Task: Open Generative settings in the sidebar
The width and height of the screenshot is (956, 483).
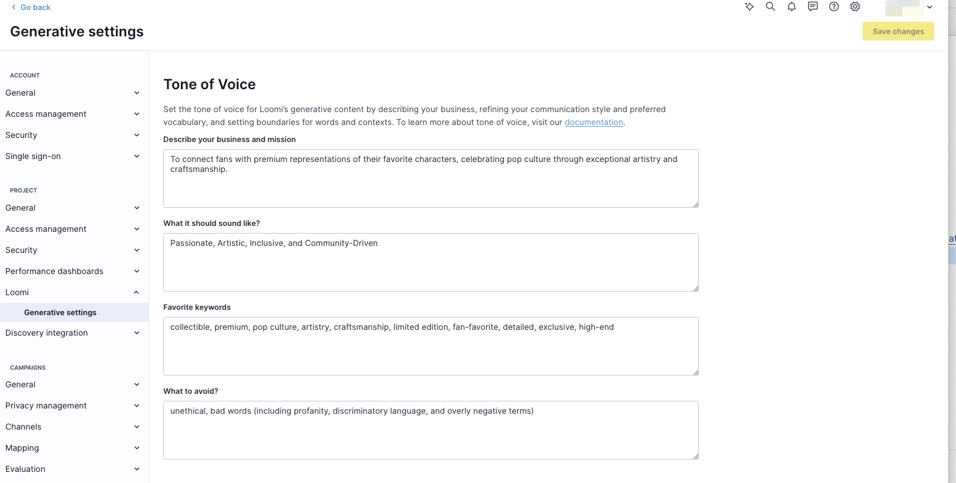Action: point(60,312)
